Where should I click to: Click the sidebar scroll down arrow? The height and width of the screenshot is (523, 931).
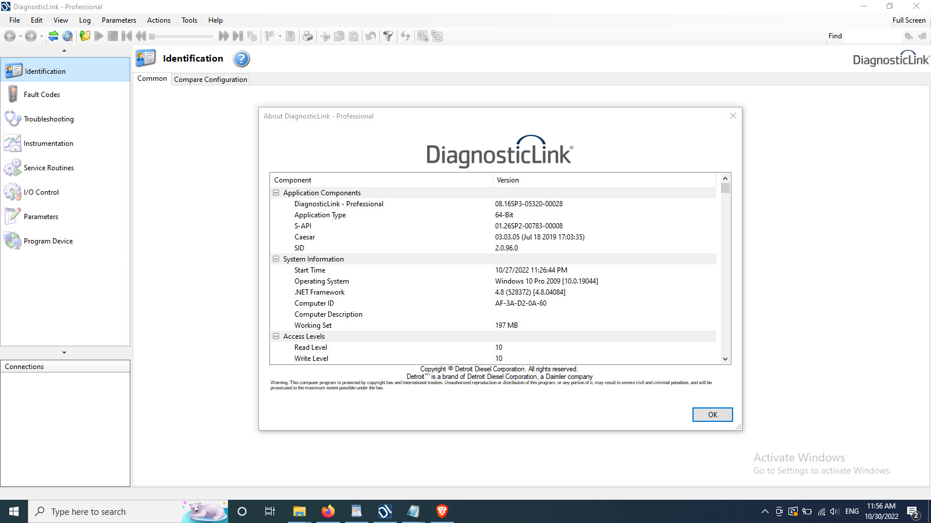pyautogui.click(x=65, y=352)
